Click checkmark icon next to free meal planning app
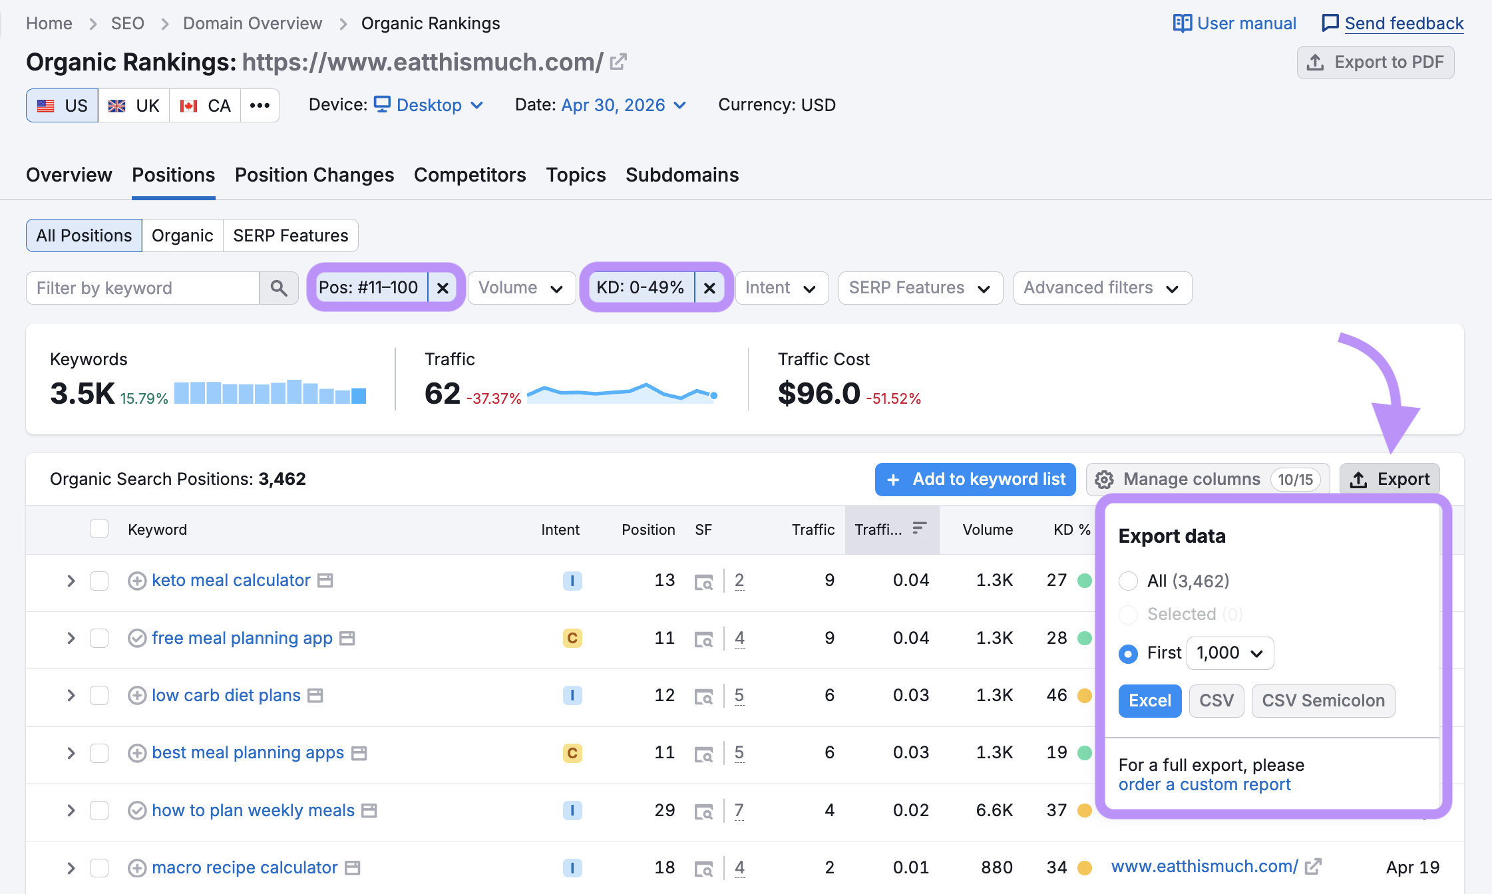This screenshot has width=1492, height=894. pos(137,639)
